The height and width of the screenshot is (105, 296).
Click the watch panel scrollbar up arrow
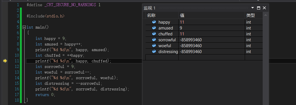[265, 15]
